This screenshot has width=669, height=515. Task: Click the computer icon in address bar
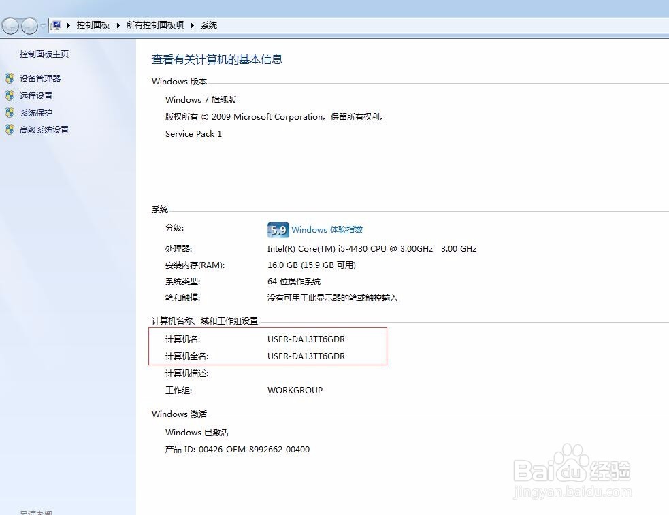click(x=56, y=25)
